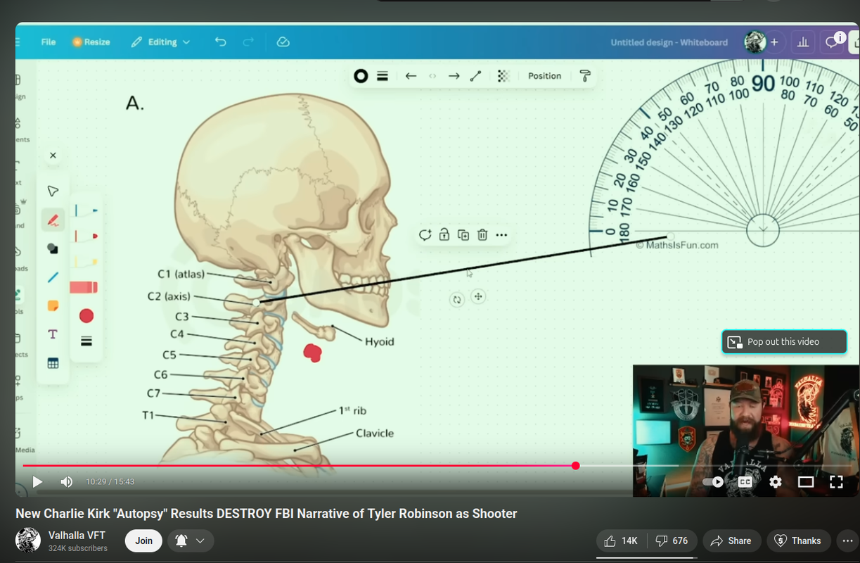Image resolution: width=860 pixels, height=563 pixels.
Task: Open the File menu in Canva
Action: click(49, 42)
